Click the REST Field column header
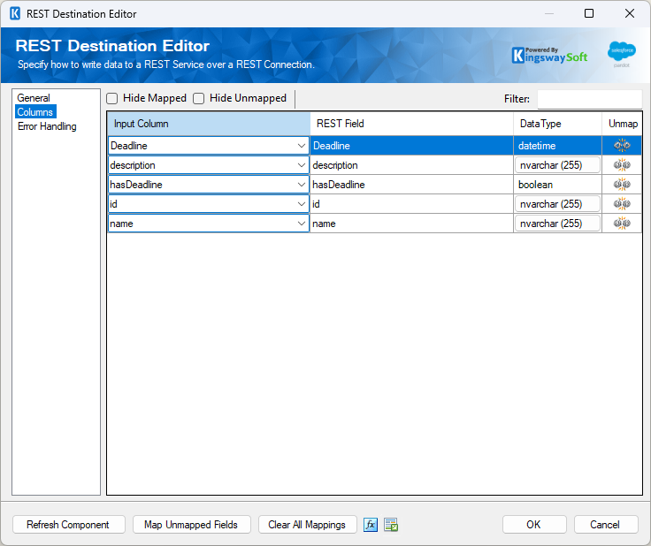This screenshot has width=651, height=546. coord(411,124)
